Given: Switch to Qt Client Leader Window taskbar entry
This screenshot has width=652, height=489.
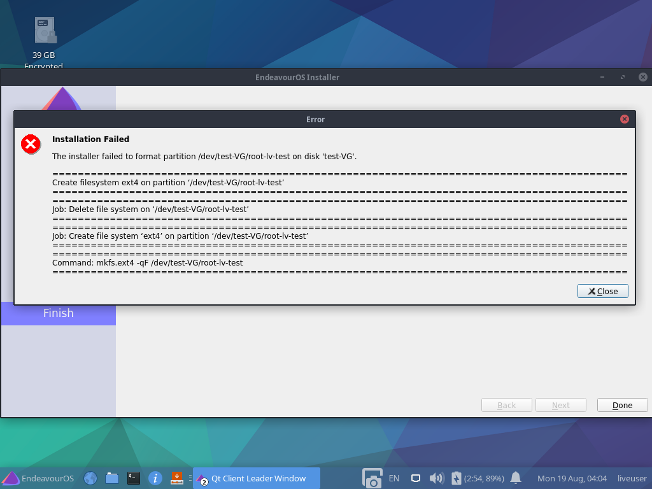Looking at the screenshot, I should (x=257, y=478).
